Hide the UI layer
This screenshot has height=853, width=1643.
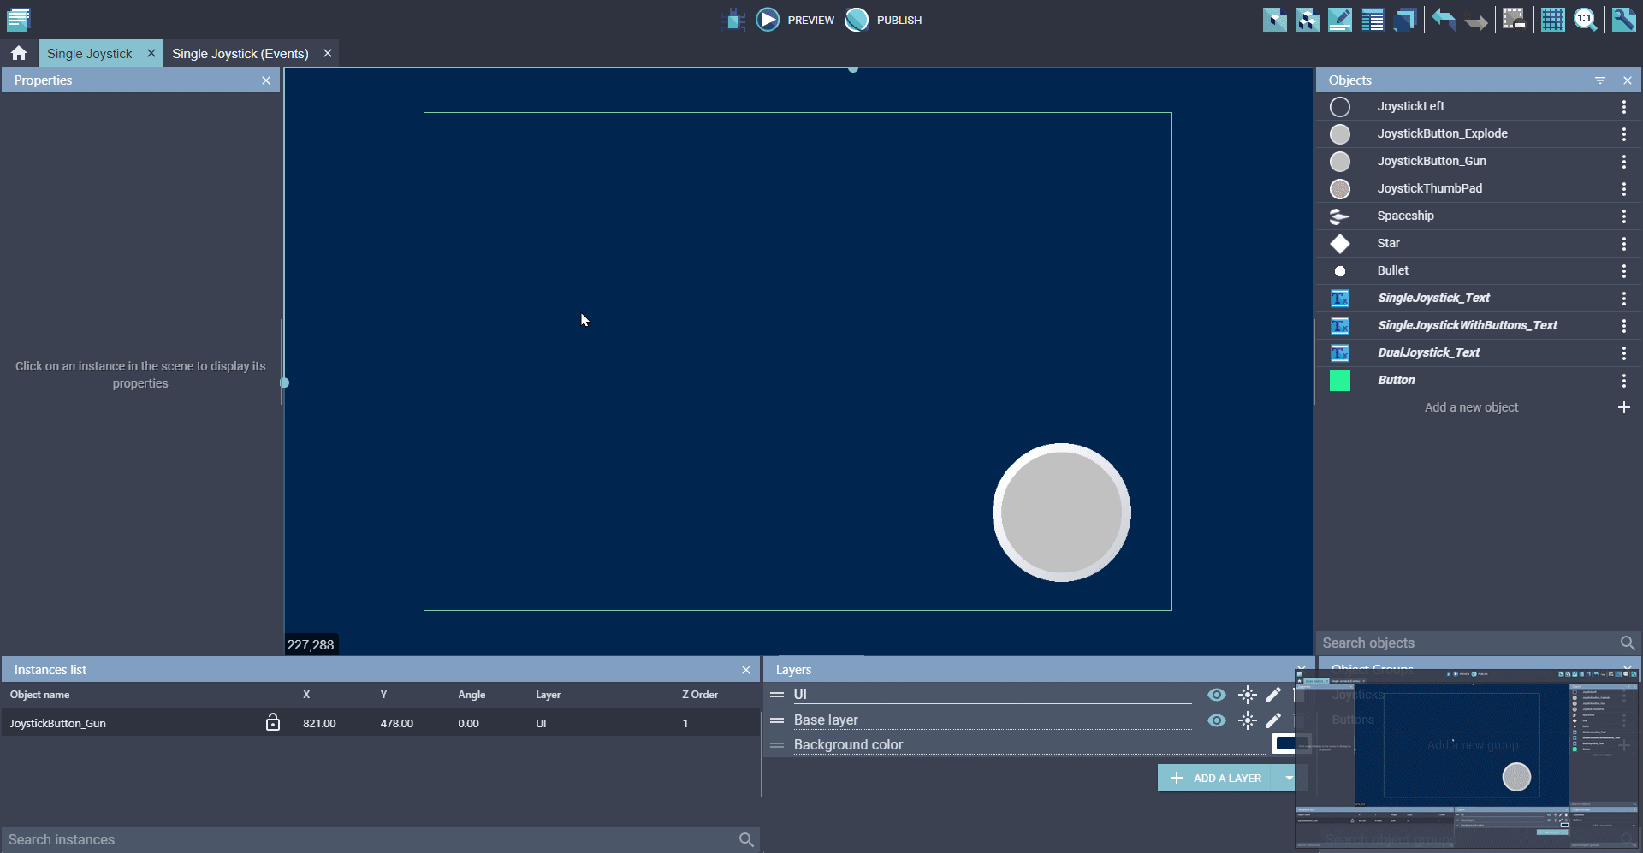1216,695
